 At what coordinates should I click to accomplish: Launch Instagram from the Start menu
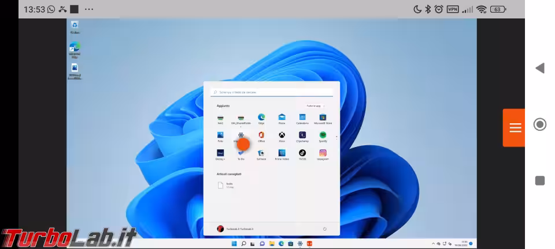click(323, 153)
